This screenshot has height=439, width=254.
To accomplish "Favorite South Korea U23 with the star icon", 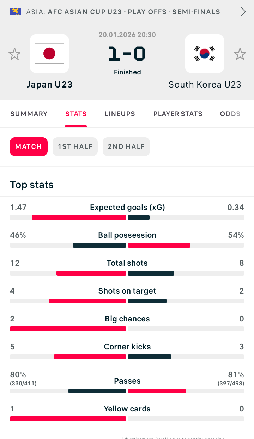I will click(240, 54).
